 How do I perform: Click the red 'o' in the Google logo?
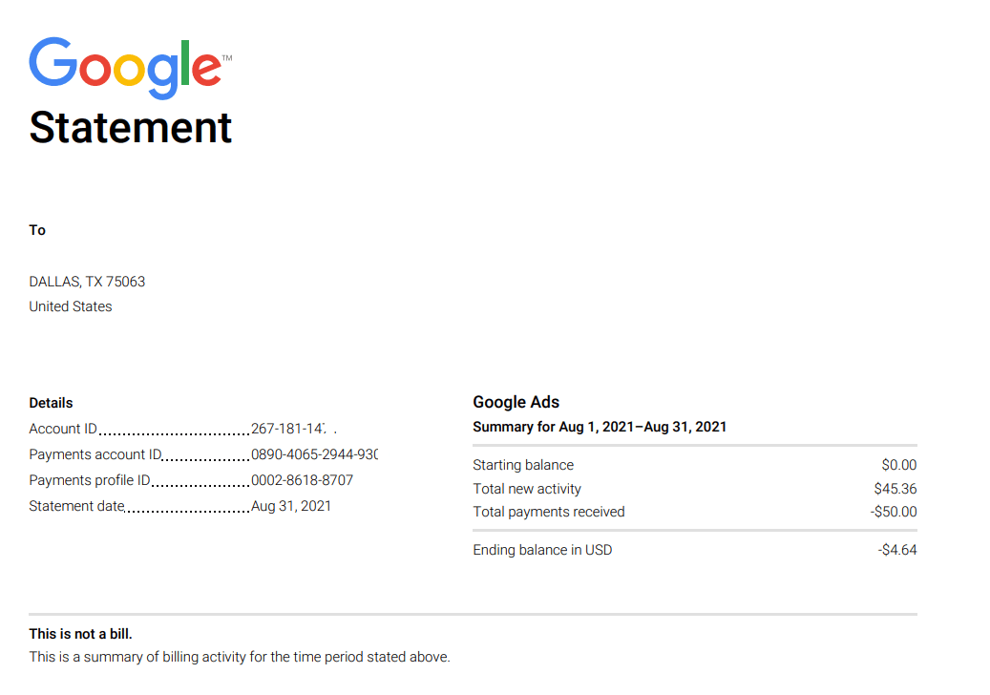pyautogui.click(x=95, y=70)
